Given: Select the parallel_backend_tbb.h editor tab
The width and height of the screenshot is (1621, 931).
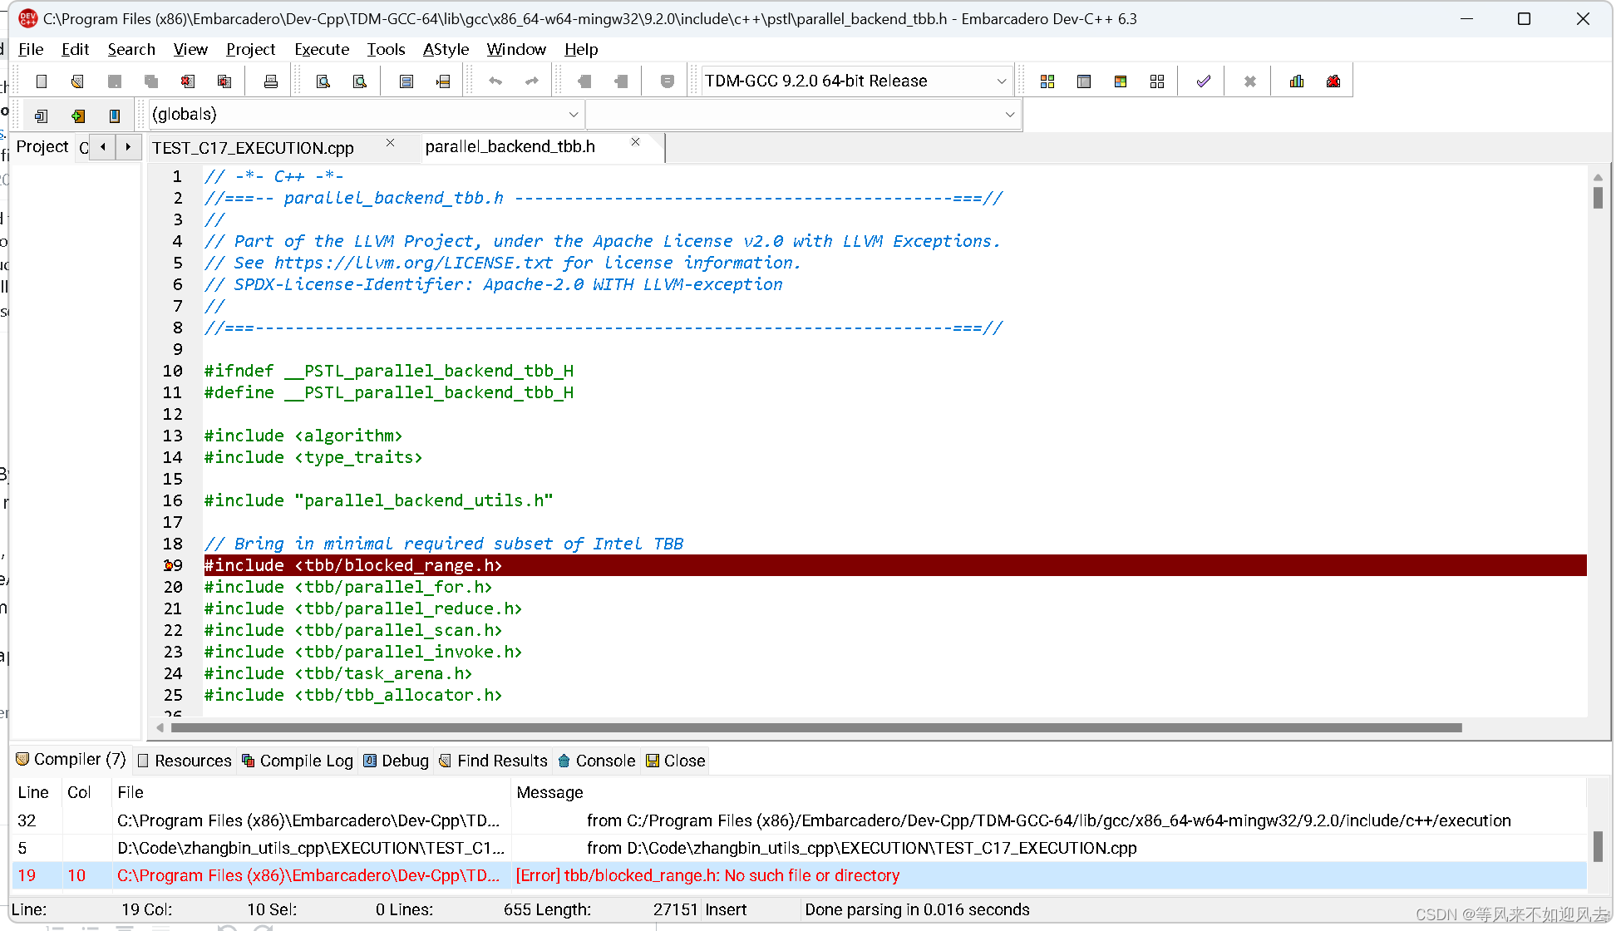Looking at the screenshot, I should (x=510, y=146).
